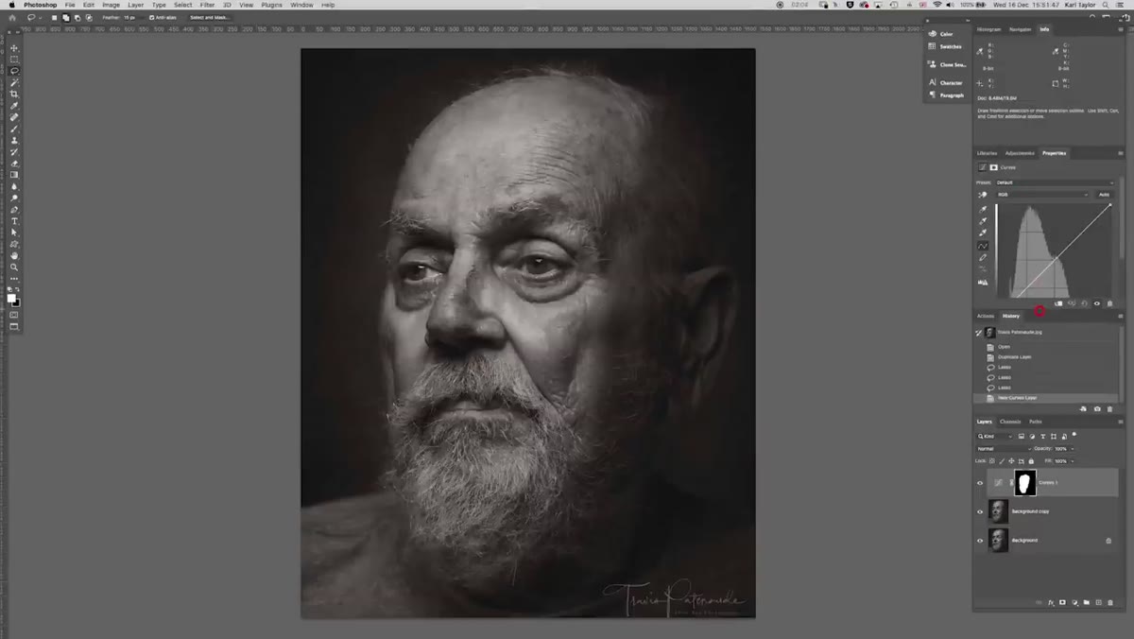Open the Lasso tool preset picker arrow
Screen dimensions: 1134x639
coord(40,17)
